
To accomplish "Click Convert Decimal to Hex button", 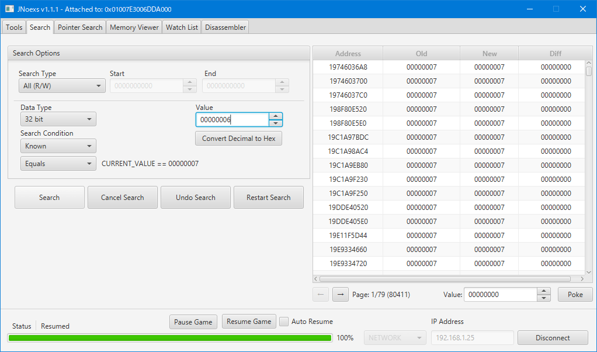I will point(239,138).
